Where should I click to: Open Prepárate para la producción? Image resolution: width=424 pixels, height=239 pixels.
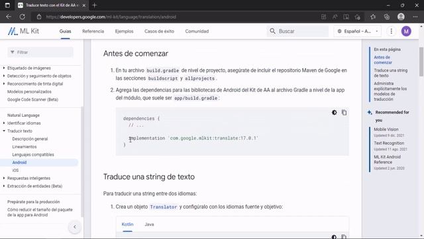tap(34, 202)
